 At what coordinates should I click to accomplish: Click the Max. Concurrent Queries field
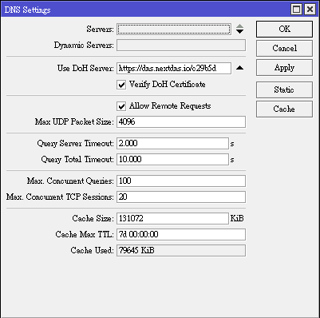181,181
